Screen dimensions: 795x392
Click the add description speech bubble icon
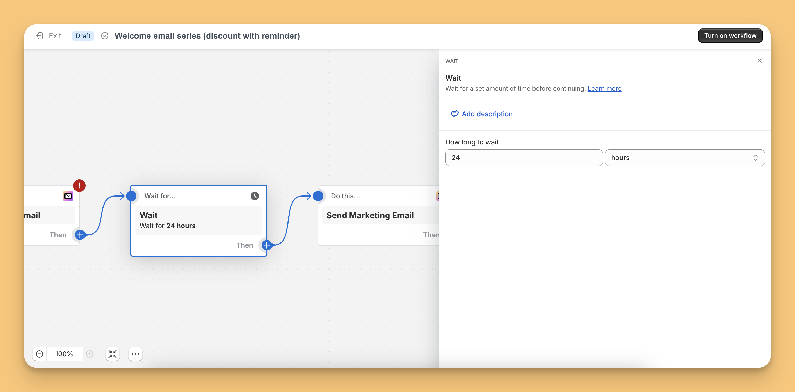[455, 114]
